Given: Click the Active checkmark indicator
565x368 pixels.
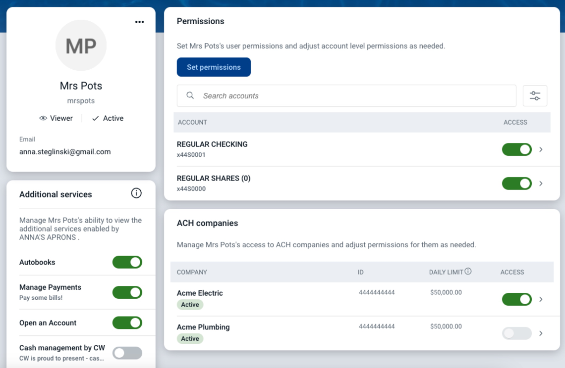Looking at the screenshot, I should click(94, 118).
